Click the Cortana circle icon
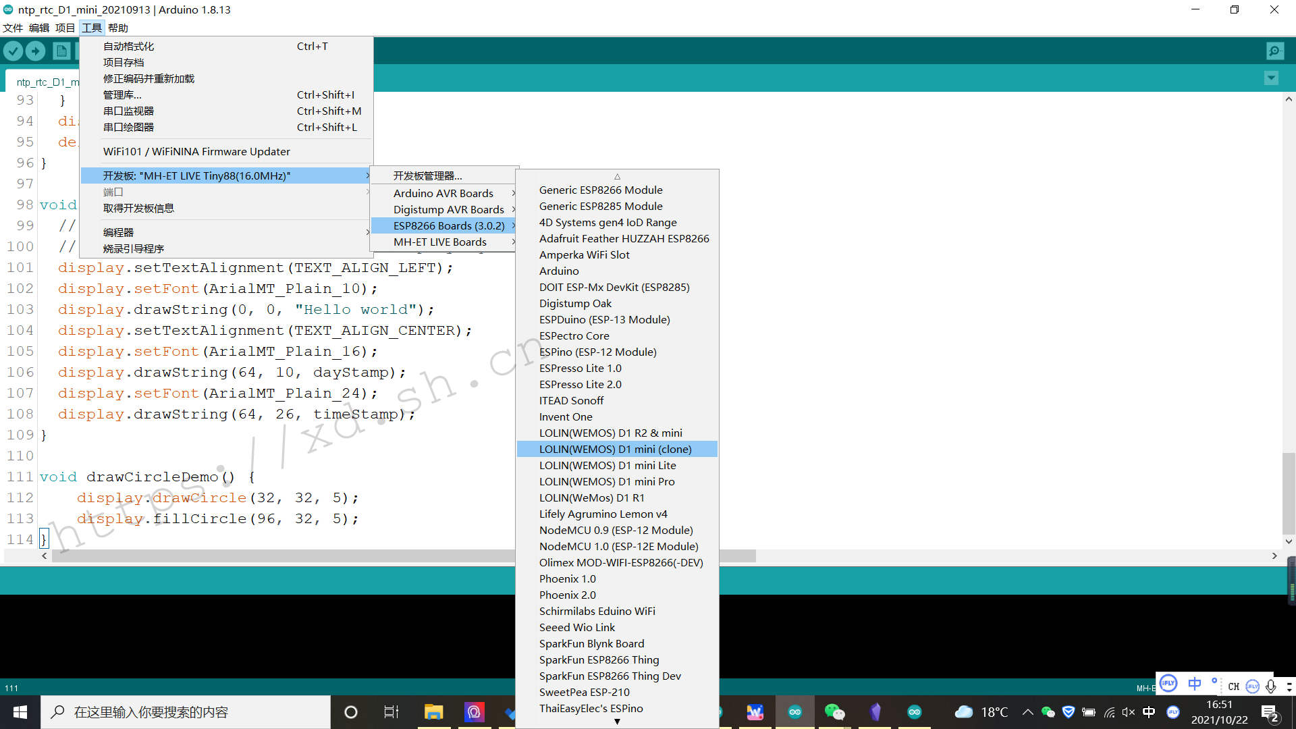Screen dimensions: 1296x729 (351, 712)
